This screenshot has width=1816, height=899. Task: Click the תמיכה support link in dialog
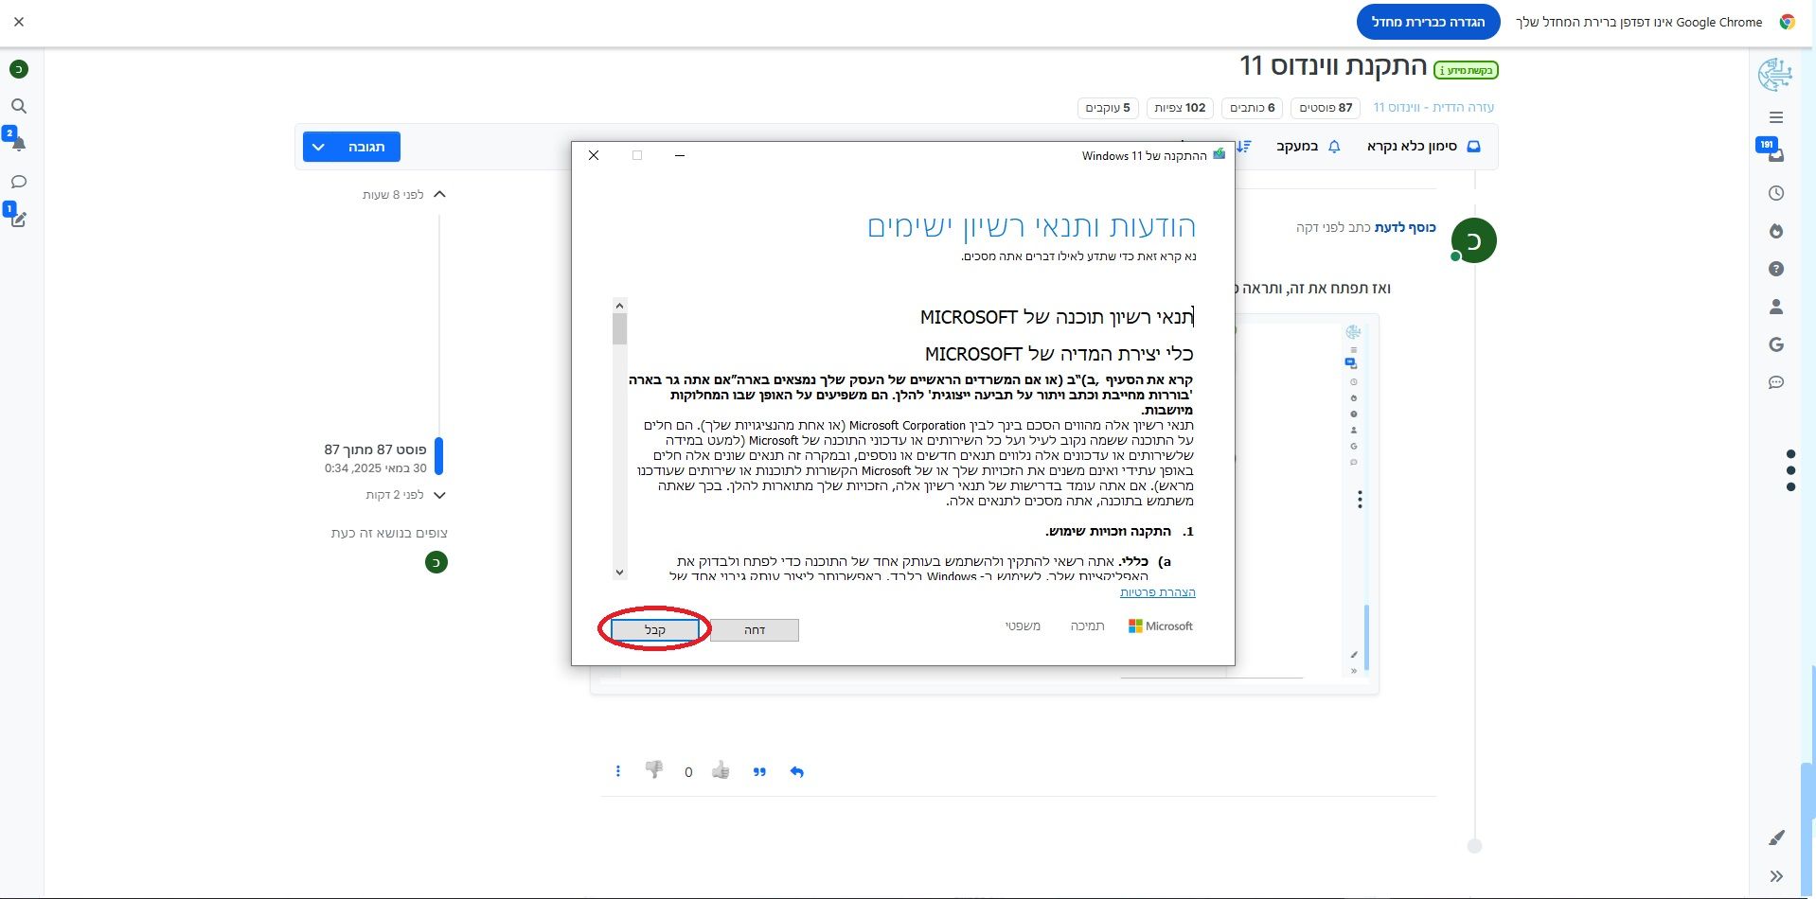pyautogui.click(x=1087, y=626)
